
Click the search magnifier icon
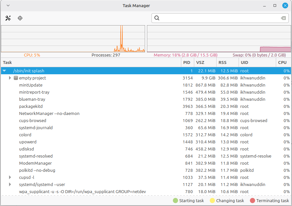157,18
